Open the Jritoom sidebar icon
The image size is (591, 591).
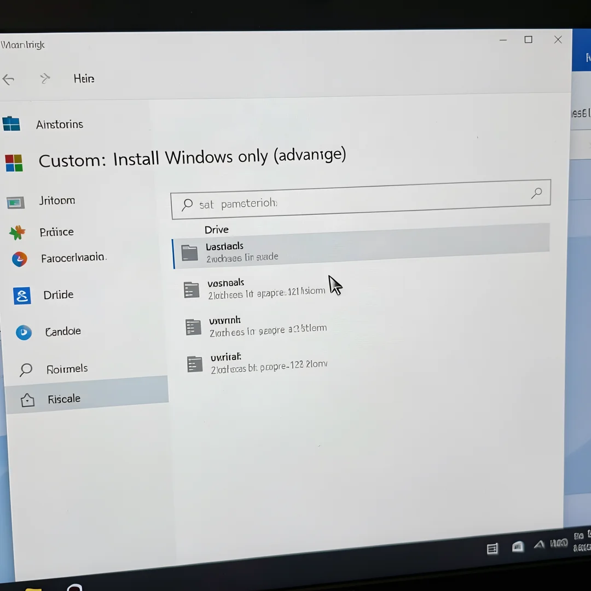[x=16, y=202]
